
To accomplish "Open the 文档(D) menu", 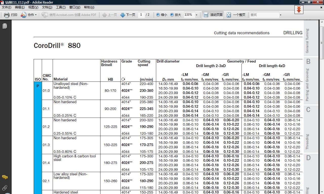I will tap(47, 7).
